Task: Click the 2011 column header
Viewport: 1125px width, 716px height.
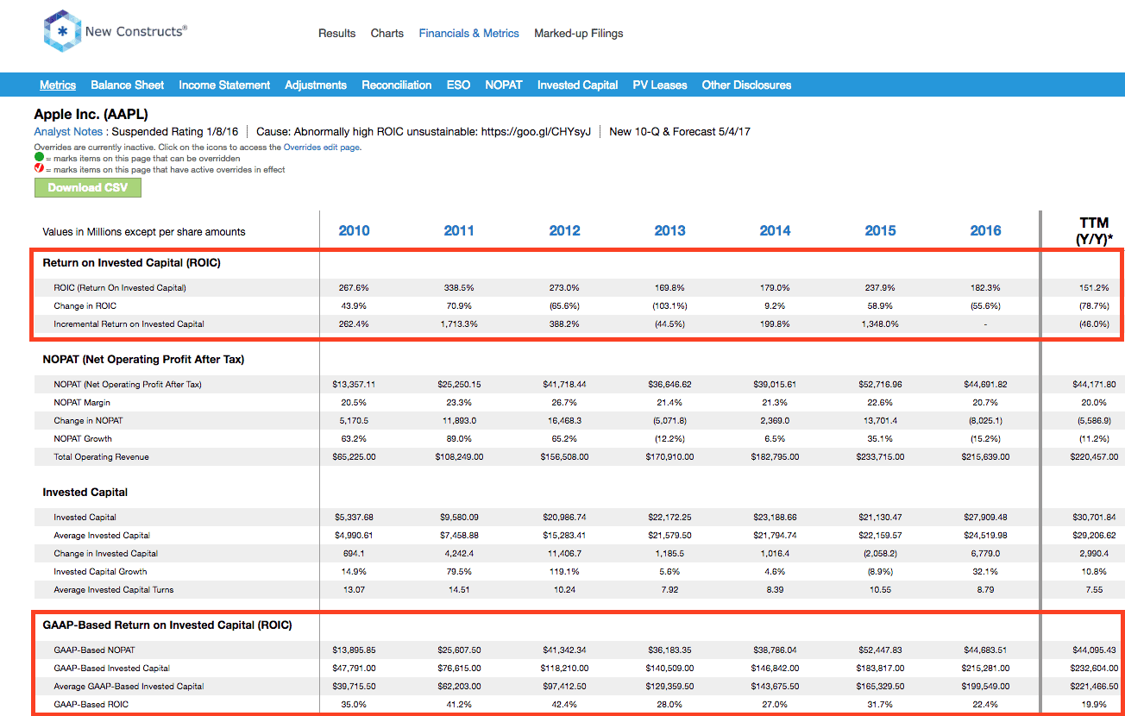Action: tap(459, 230)
